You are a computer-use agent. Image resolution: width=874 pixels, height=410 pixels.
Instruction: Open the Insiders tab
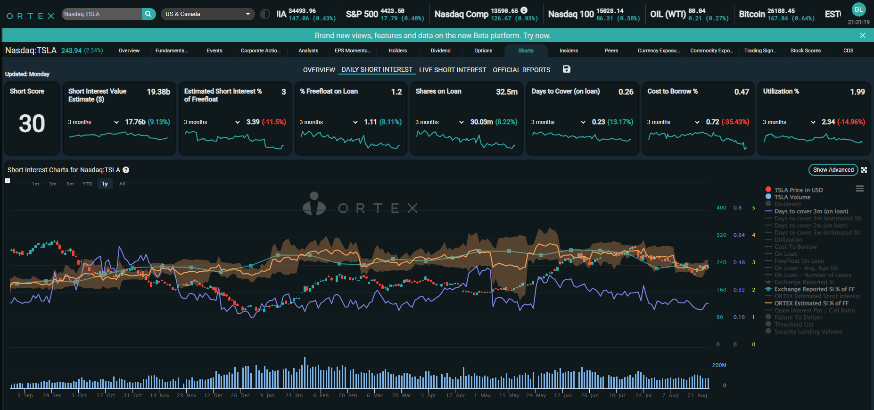(x=569, y=50)
